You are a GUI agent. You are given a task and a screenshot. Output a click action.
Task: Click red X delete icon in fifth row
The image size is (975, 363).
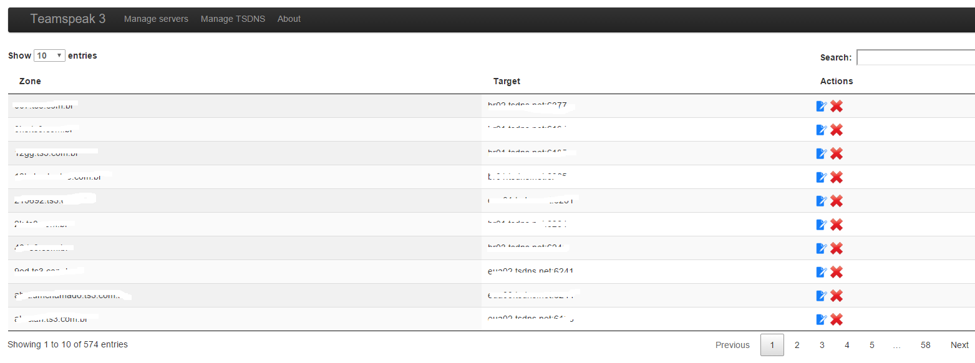[837, 201]
